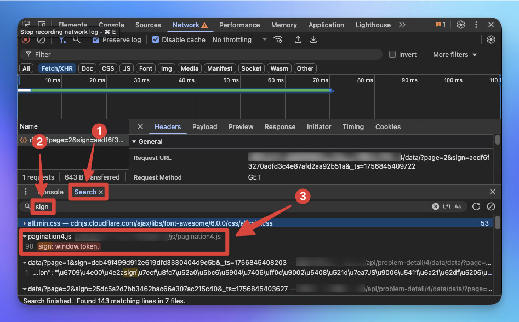Select the All request type filter
Screen dimensions: 519x322
(x=26, y=68)
